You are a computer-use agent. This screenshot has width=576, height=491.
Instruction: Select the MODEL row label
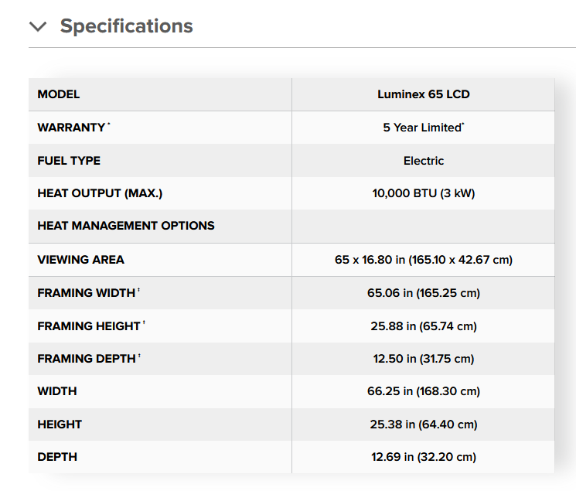pyautogui.click(x=59, y=94)
